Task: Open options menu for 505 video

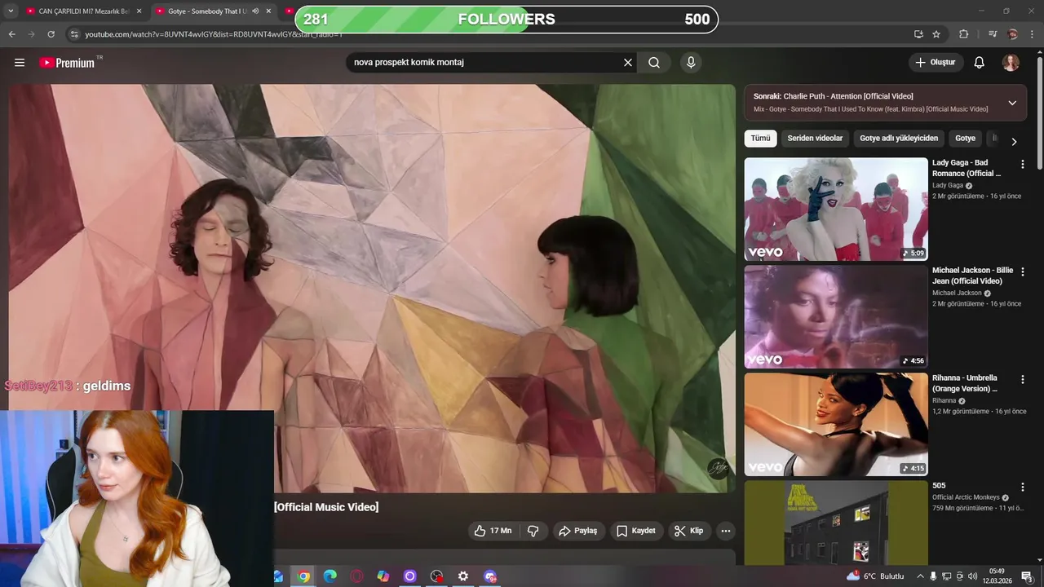Action: point(1022,487)
